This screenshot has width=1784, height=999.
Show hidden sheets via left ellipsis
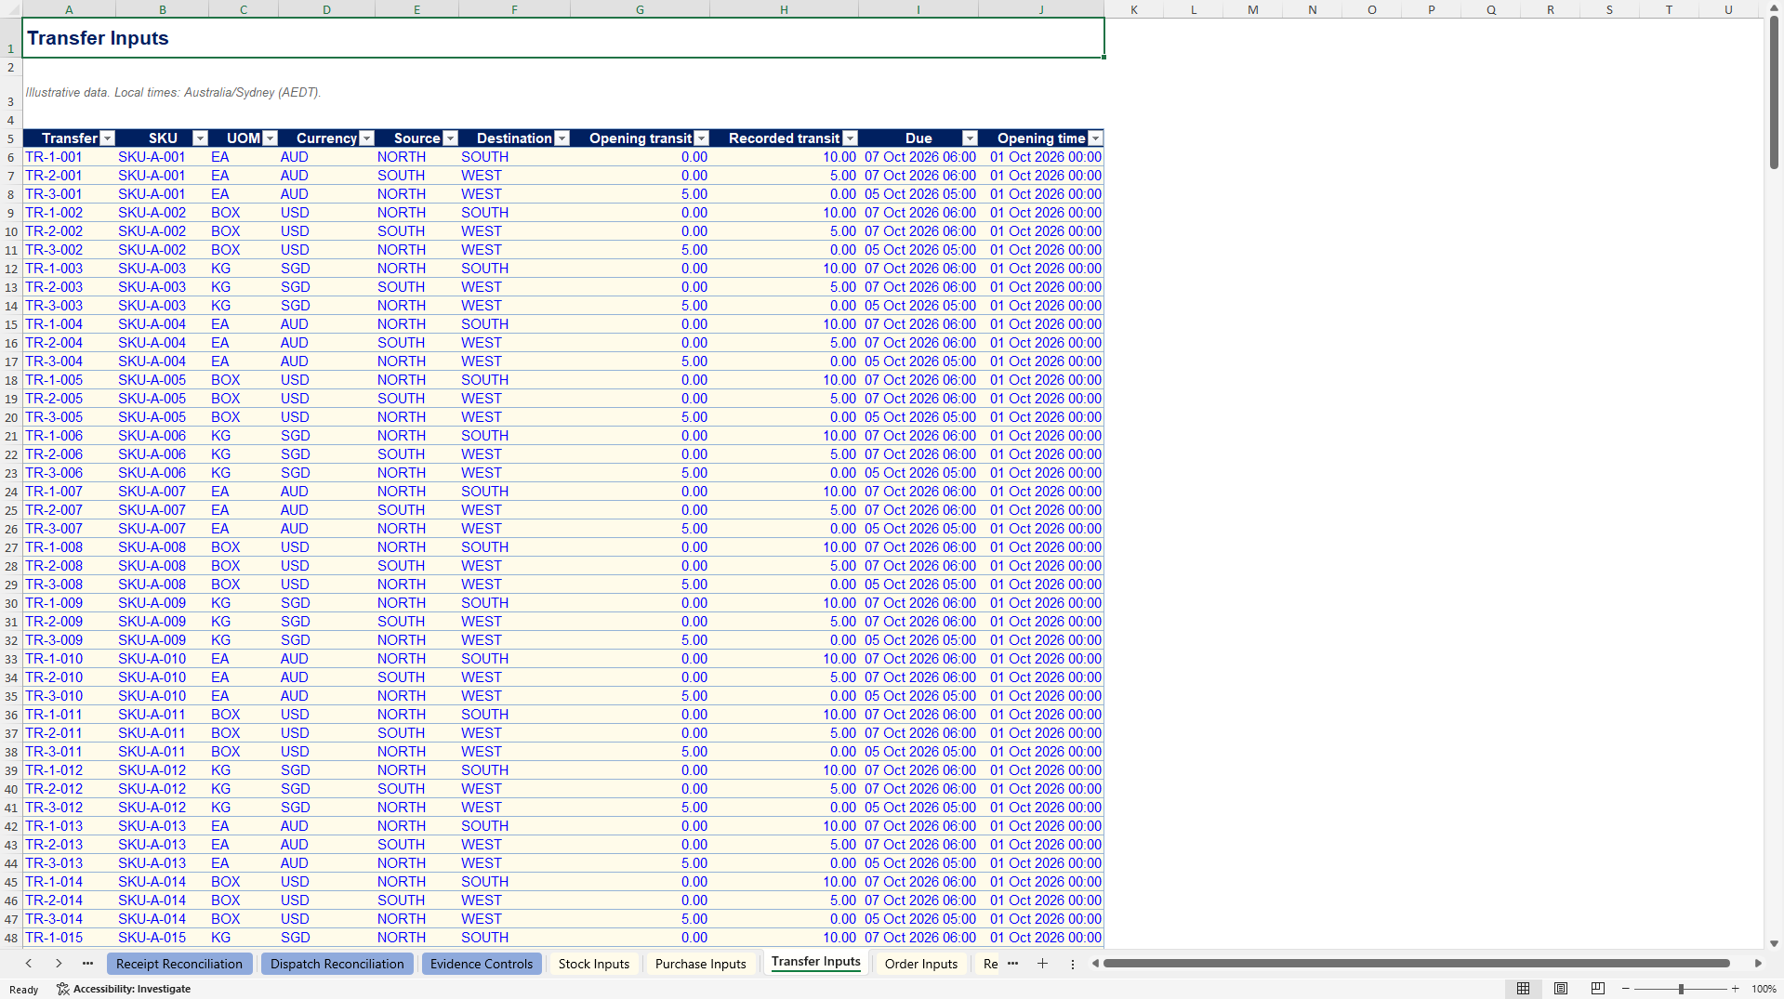click(x=87, y=964)
